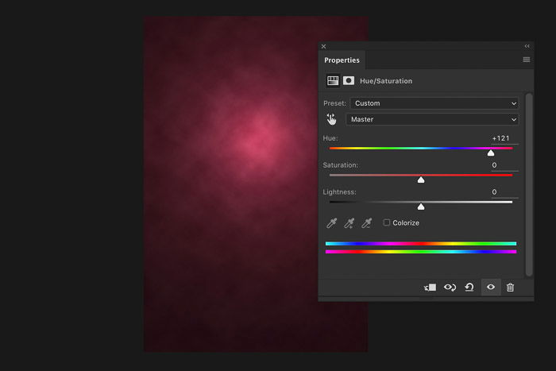Reset adjustment to defaults

469,288
